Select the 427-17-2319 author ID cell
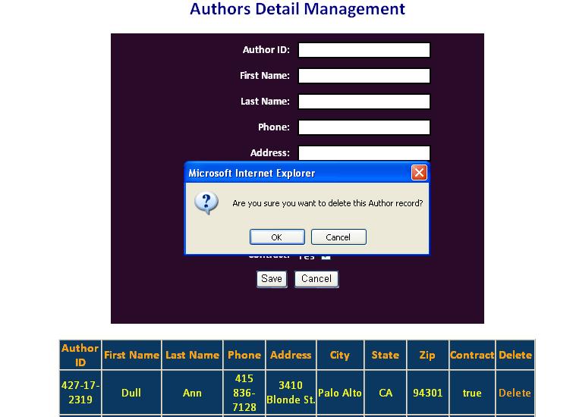Image resolution: width=573 pixels, height=417 pixels. click(80, 393)
